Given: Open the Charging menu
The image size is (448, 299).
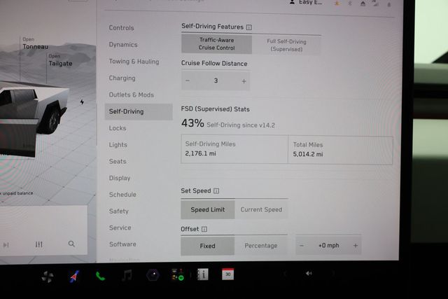Looking at the screenshot, I should coord(122,78).
